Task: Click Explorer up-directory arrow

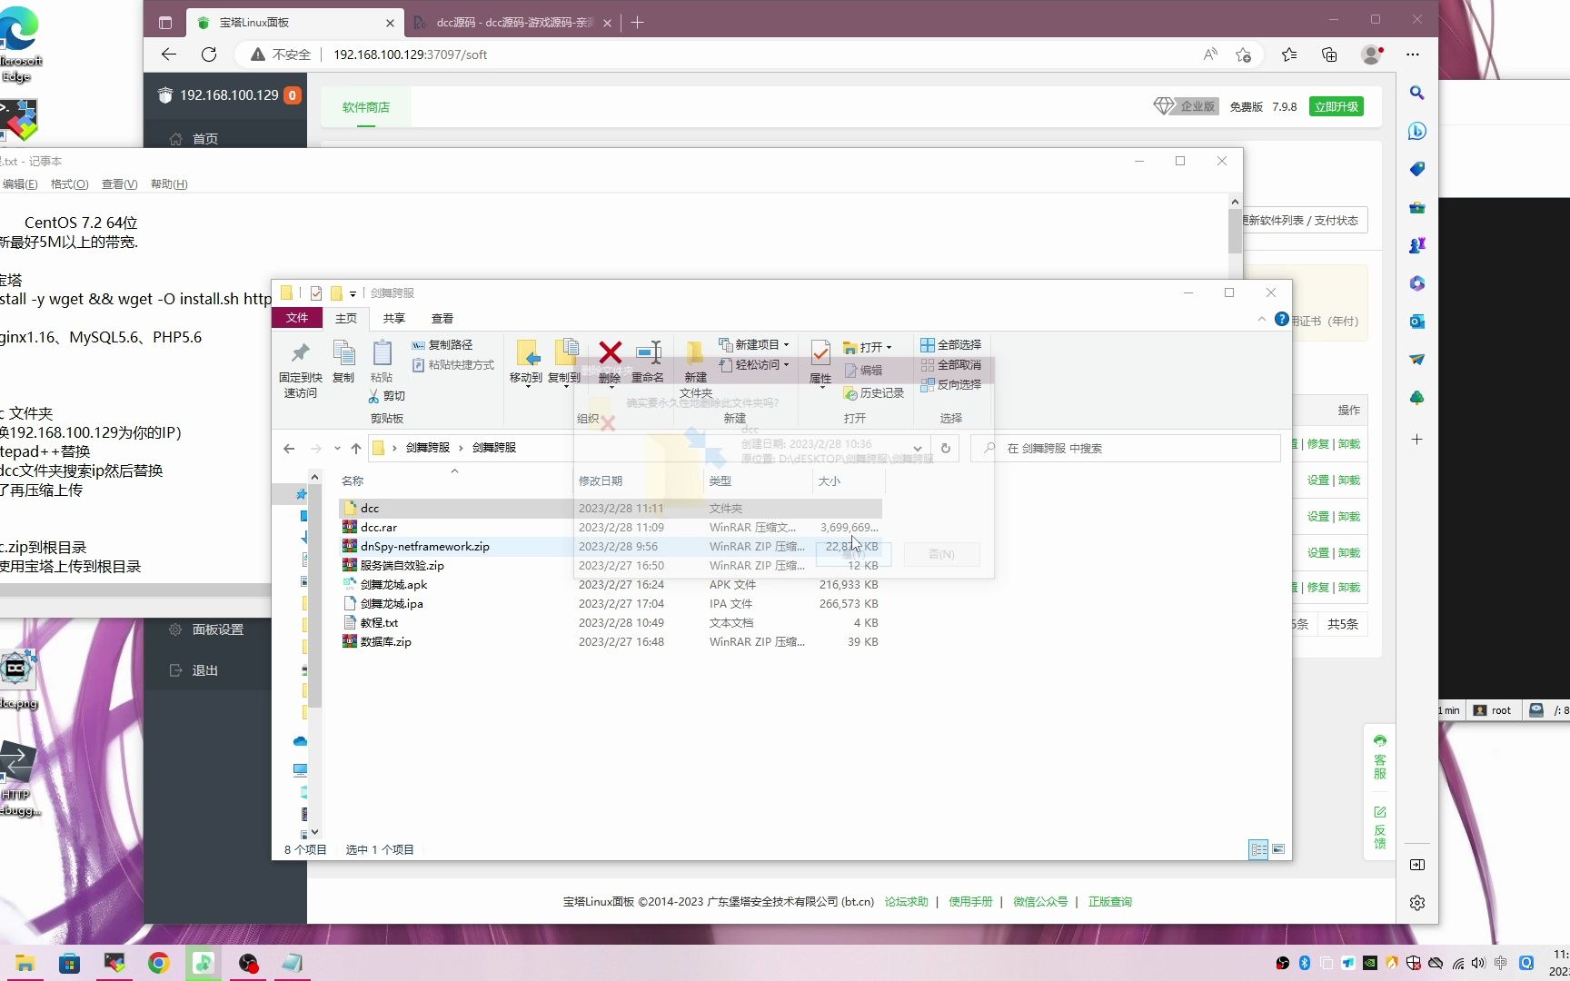Action: 356,448
